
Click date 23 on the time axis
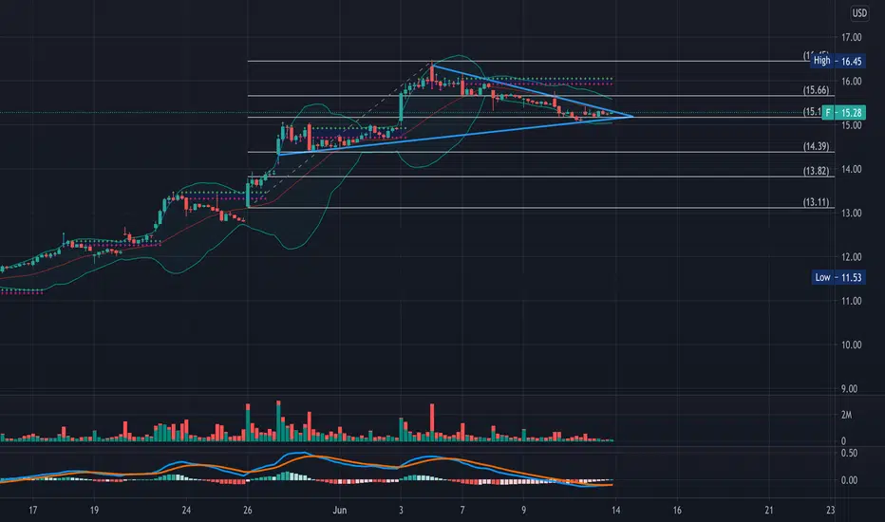coord(830,511)
